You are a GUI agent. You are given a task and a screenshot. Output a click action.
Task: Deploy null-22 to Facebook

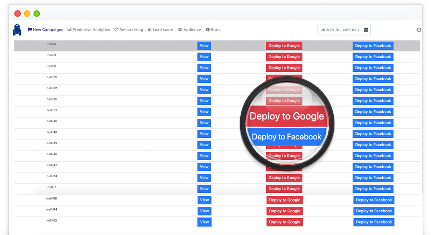tap(373, 90)
